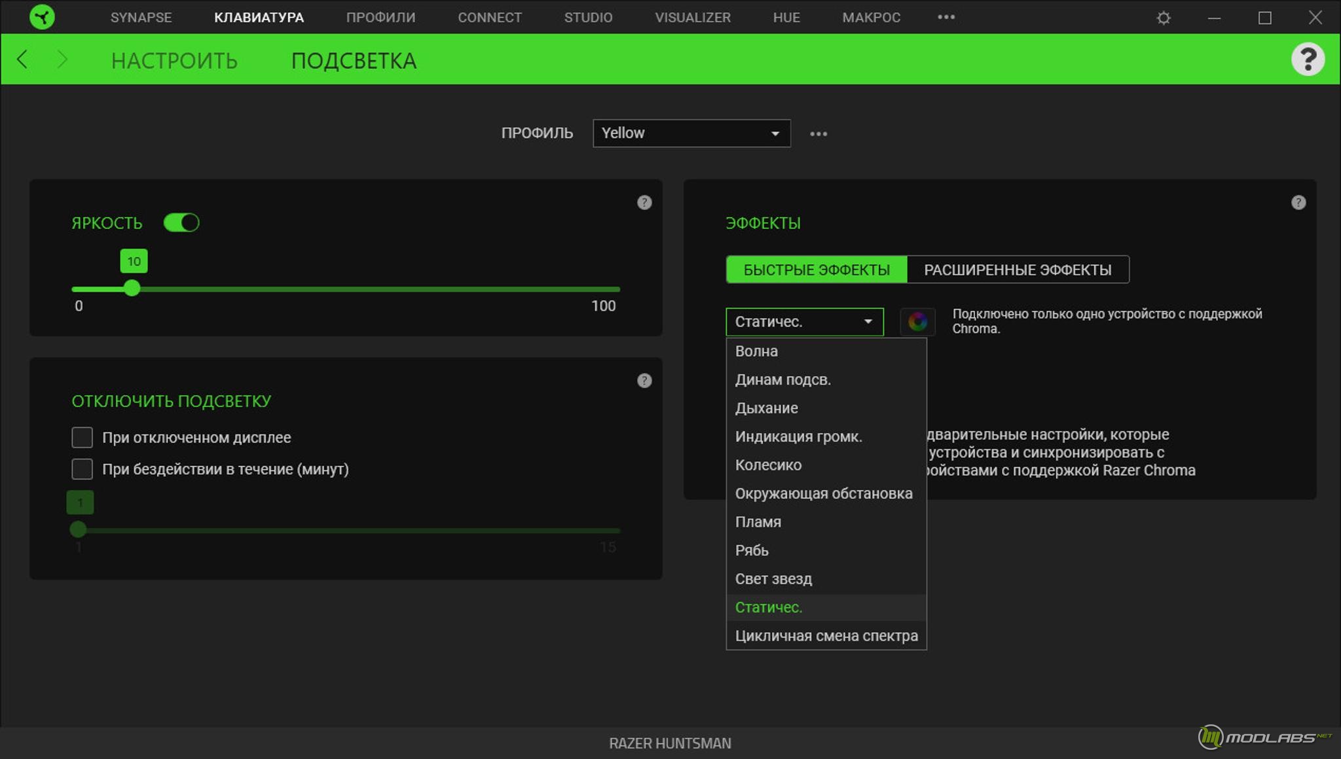Screen dimensions: 1341x759
Task: Click brightness value badge 10
Action: 134,261
